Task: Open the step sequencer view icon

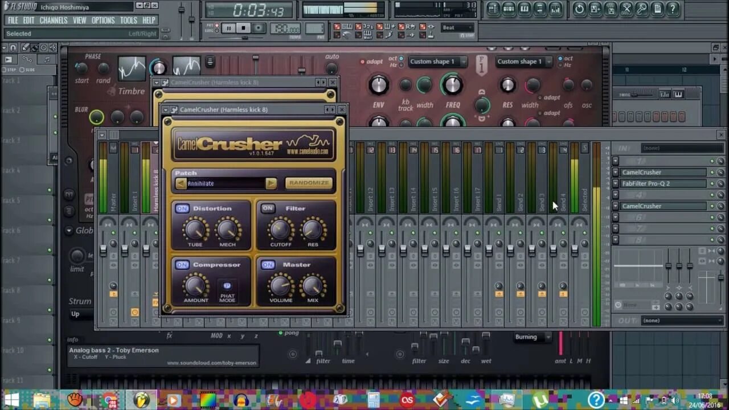Action: [x=509, y=9]
